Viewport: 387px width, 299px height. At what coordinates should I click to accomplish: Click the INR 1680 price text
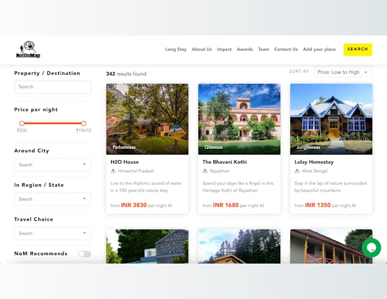[x=226, y=205]
